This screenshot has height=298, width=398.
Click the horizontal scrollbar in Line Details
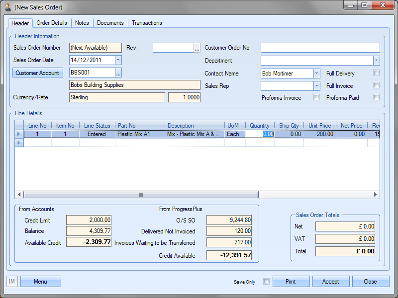(x=141, y=195)
